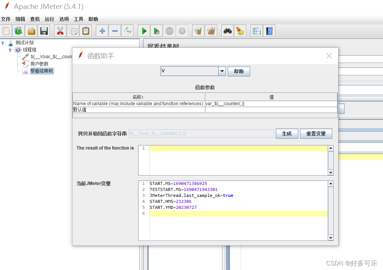Viewport: 383px width, 270px height.
Task: Open Search with binoculars icon
Action: tap(227, 31)
